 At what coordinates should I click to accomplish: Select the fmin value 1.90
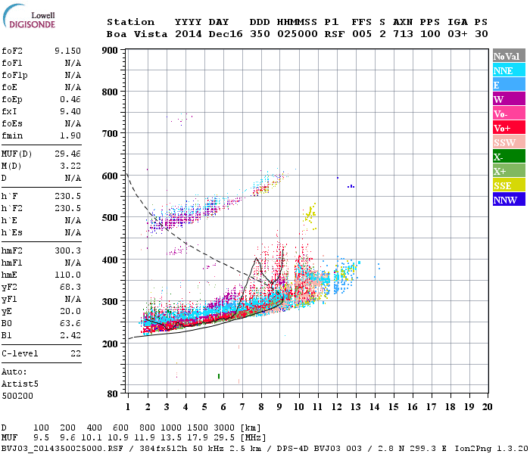(x=70, y=135)
